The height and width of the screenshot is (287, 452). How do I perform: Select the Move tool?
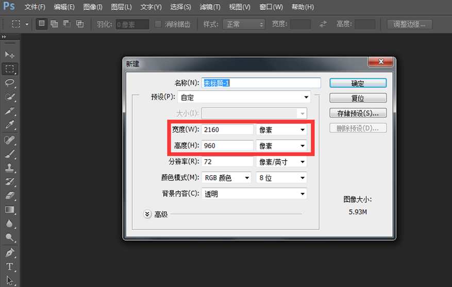click(9, 55)
